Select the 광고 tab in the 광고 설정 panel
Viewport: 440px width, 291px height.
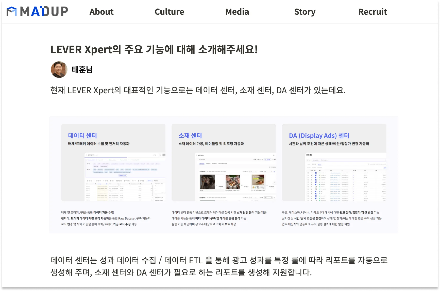click(x=319, y=164)
